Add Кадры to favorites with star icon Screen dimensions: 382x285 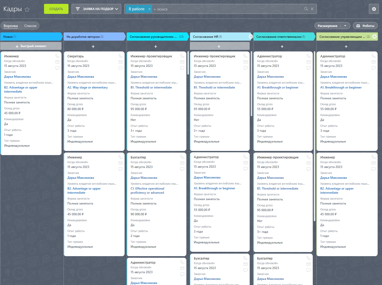[x=27, y=10]
